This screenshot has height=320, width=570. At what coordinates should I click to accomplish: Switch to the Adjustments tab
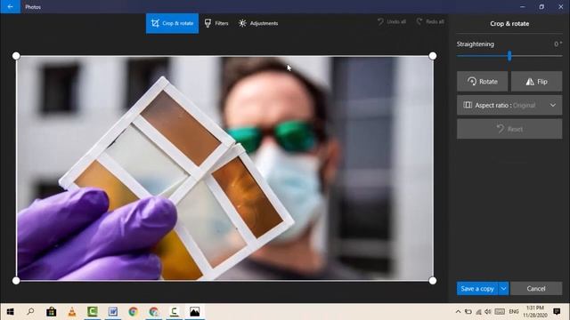(x=258, y=23)
